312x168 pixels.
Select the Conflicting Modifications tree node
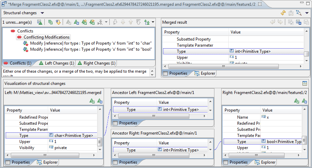pyautogui.click(x=46, y=37)
